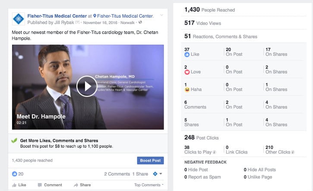This screenshot has width=313, height=191.
Task: Open the Fisher-Titus Medical Center page link
Action: tap(56, 16)
